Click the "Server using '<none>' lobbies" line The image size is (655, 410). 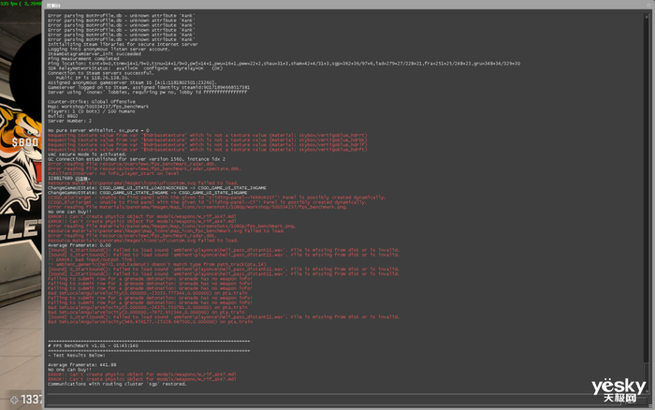(147, 92)
